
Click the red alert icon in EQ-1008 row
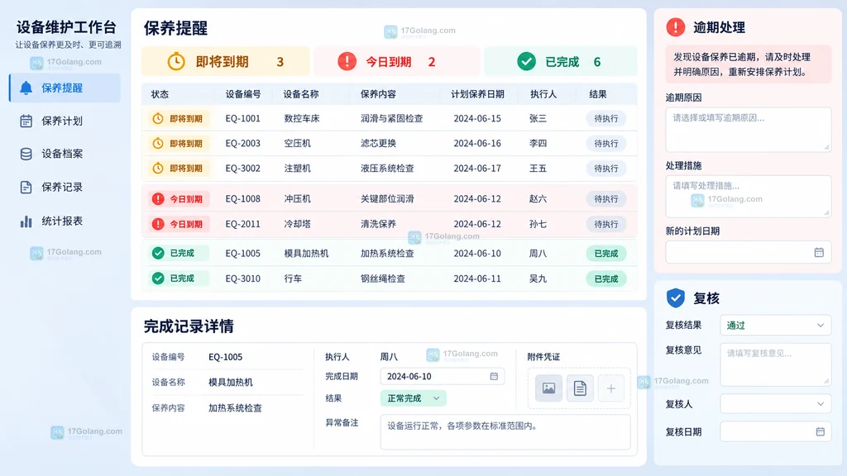tap(158, 198)
